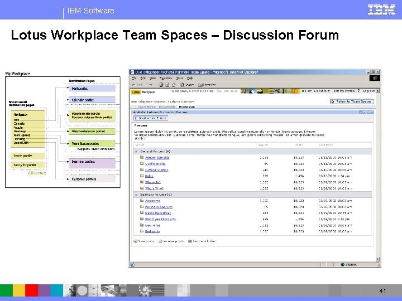Open the Help menu
The width and height of the screenshot is (402, 301).
(190, 78)
